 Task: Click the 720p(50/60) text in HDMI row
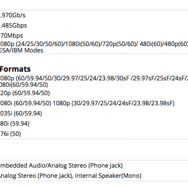pyautogui.click(x=119, y=44)
